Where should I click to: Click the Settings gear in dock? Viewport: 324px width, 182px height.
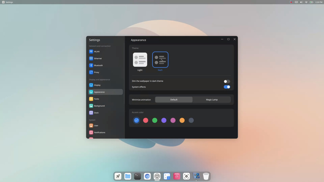(x=157, y=176)
